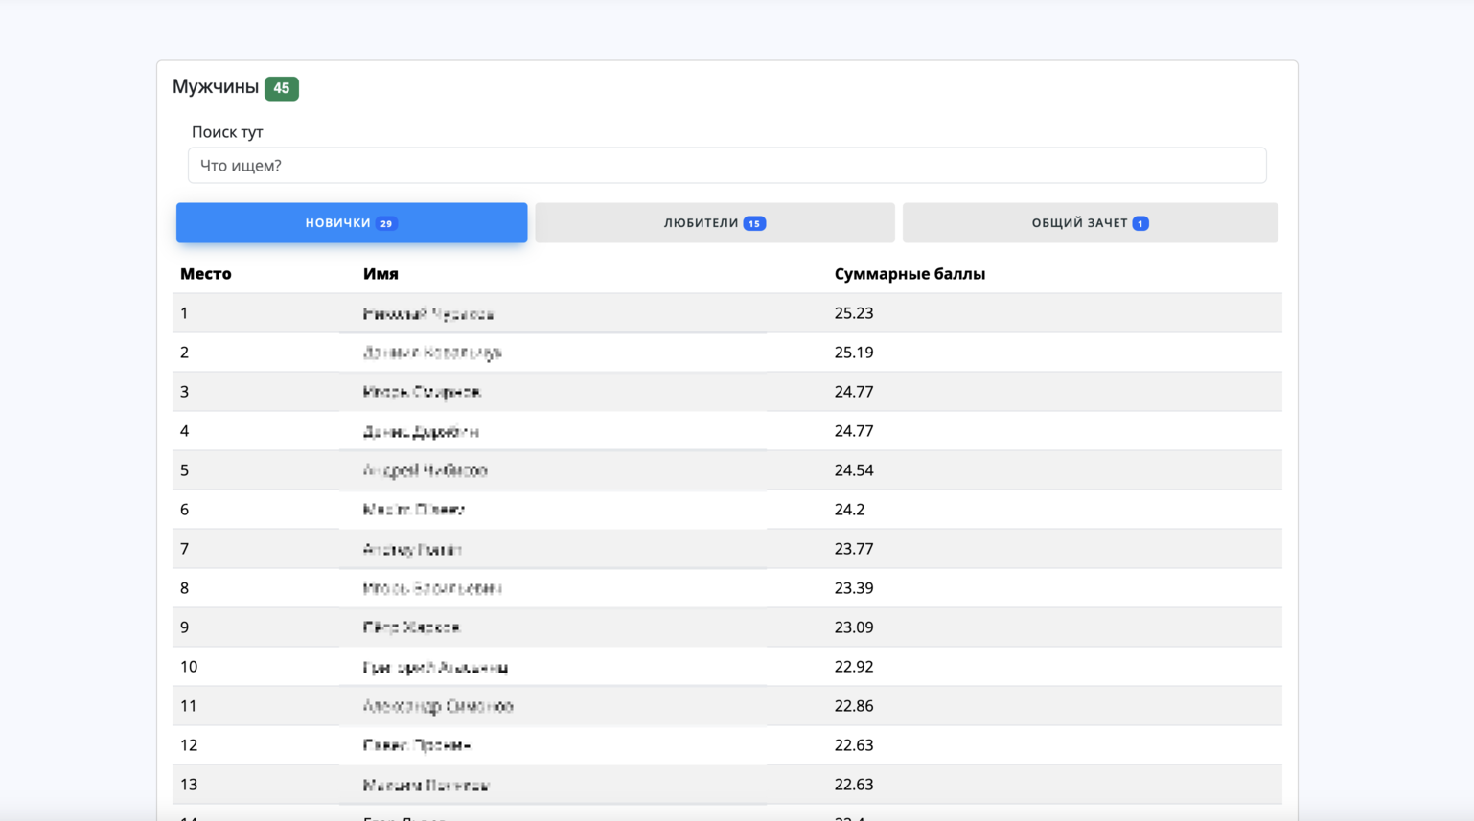The image size is (1474, 821).
Task: Click the "Поиск тут" label
Action: (227, 132)
